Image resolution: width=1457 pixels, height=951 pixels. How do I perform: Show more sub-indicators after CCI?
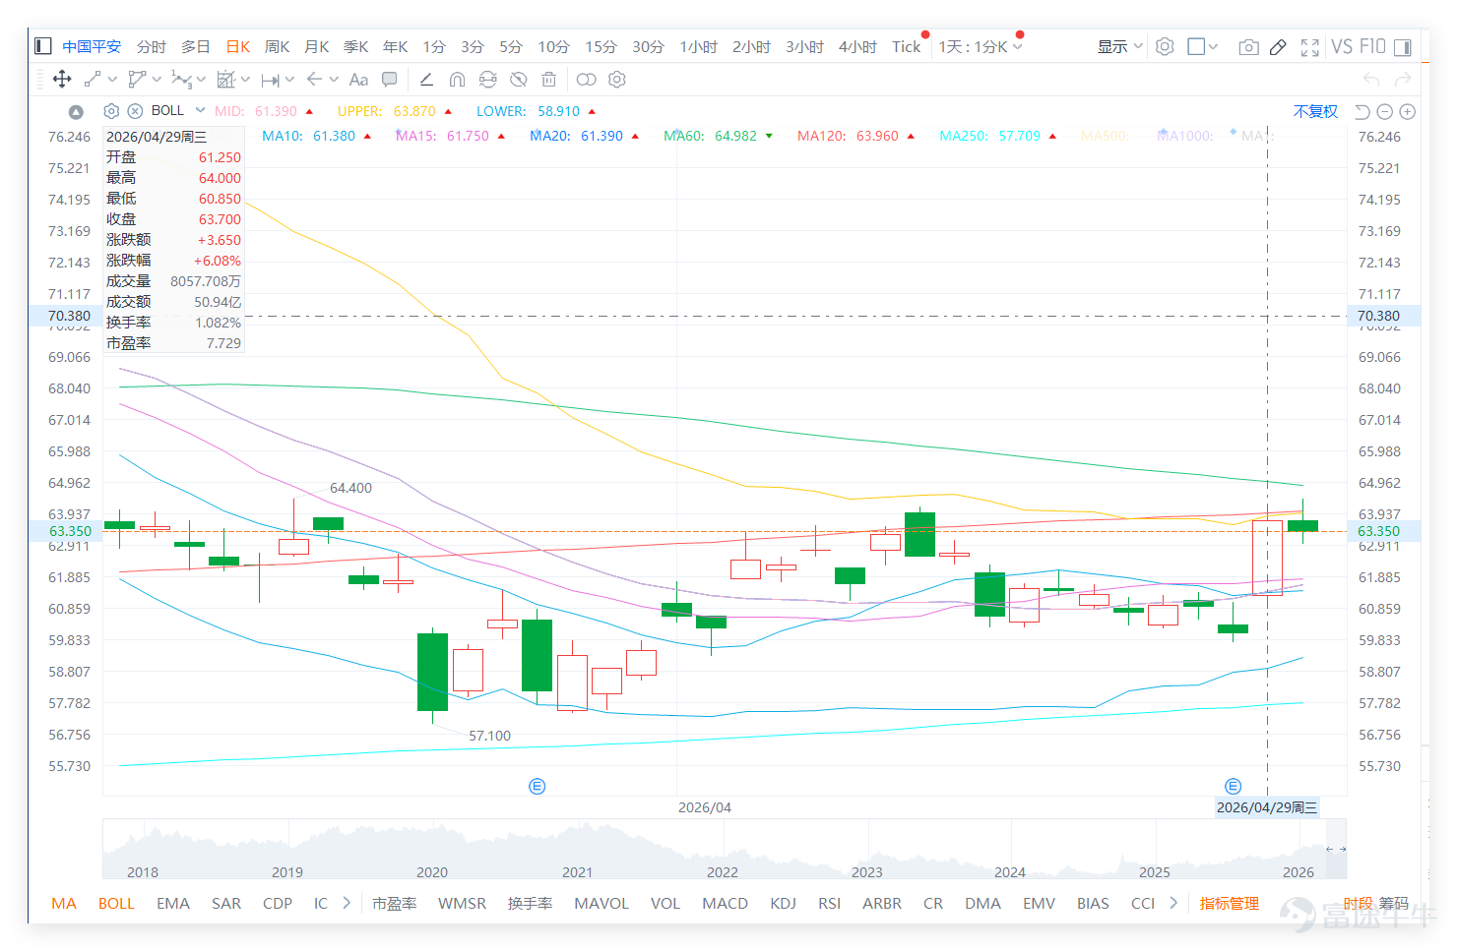click(x=1173, y=903)
